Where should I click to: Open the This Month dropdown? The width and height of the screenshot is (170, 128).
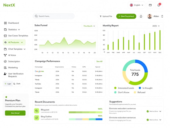tap(89, 26)
